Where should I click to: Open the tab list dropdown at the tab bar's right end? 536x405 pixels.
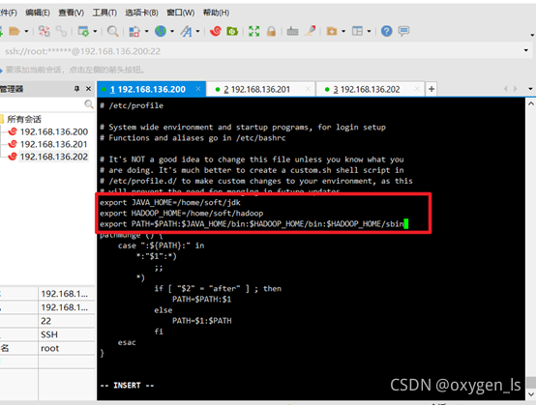(530, 89)
